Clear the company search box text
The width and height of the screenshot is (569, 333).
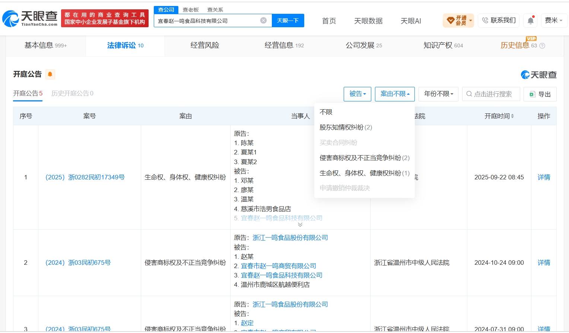pos(263,21)
